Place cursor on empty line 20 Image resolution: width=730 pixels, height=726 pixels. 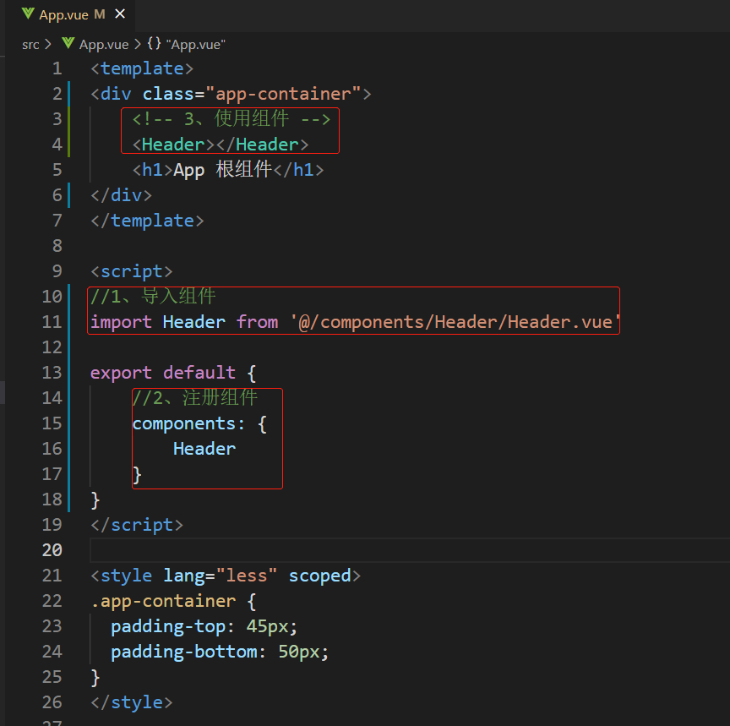410,550
